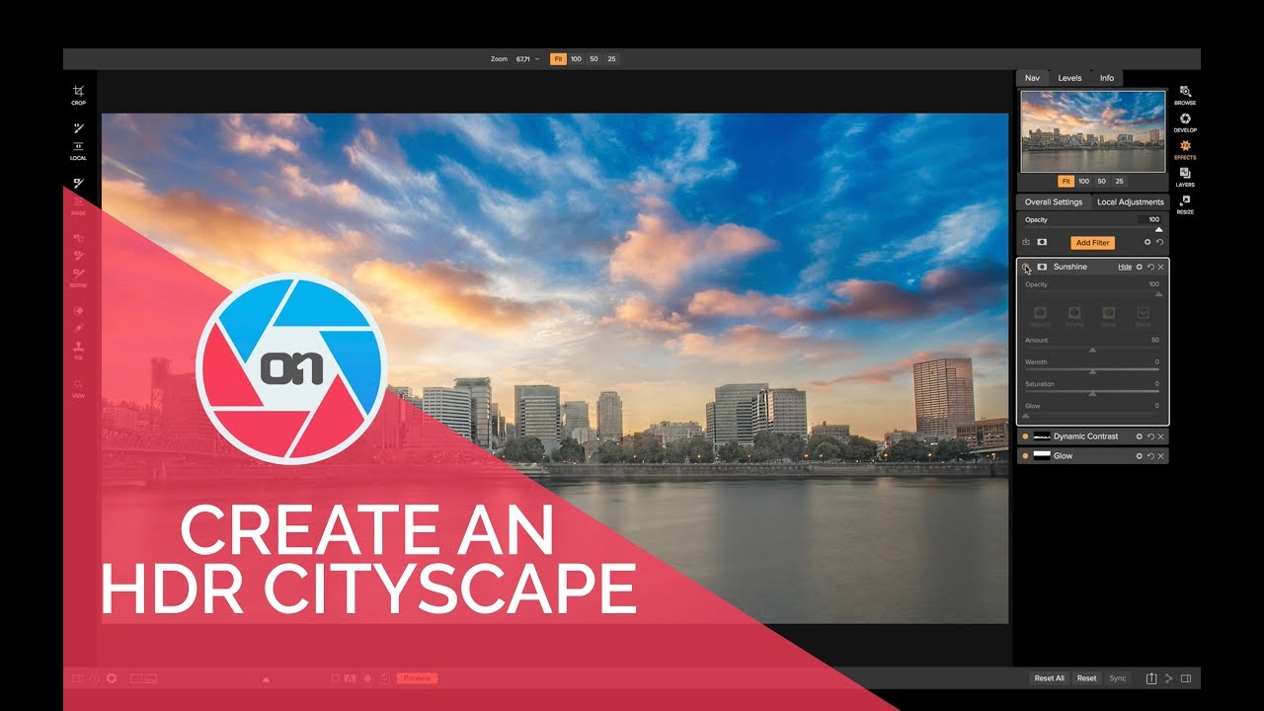Image resolution: width=1264 pixels, height=711 pixels.
Task: Remove the Dynamic Contrast filter
Action: [x=1161, y=436]
